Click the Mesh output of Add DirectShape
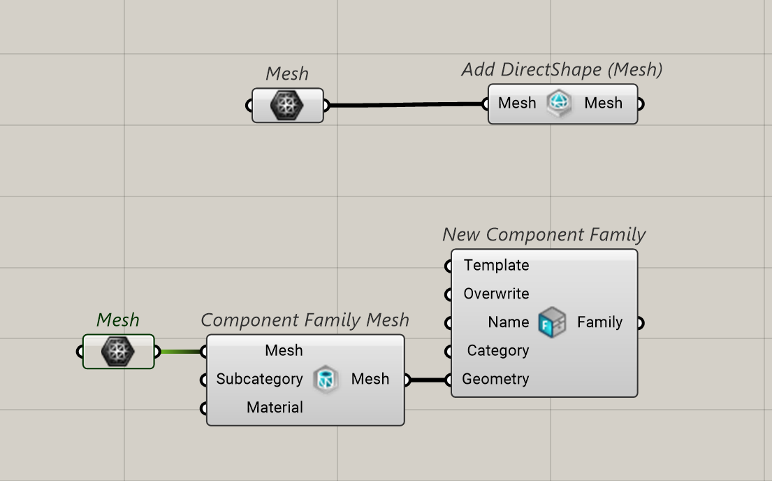 pyautogui.click(x=603, y=103)
